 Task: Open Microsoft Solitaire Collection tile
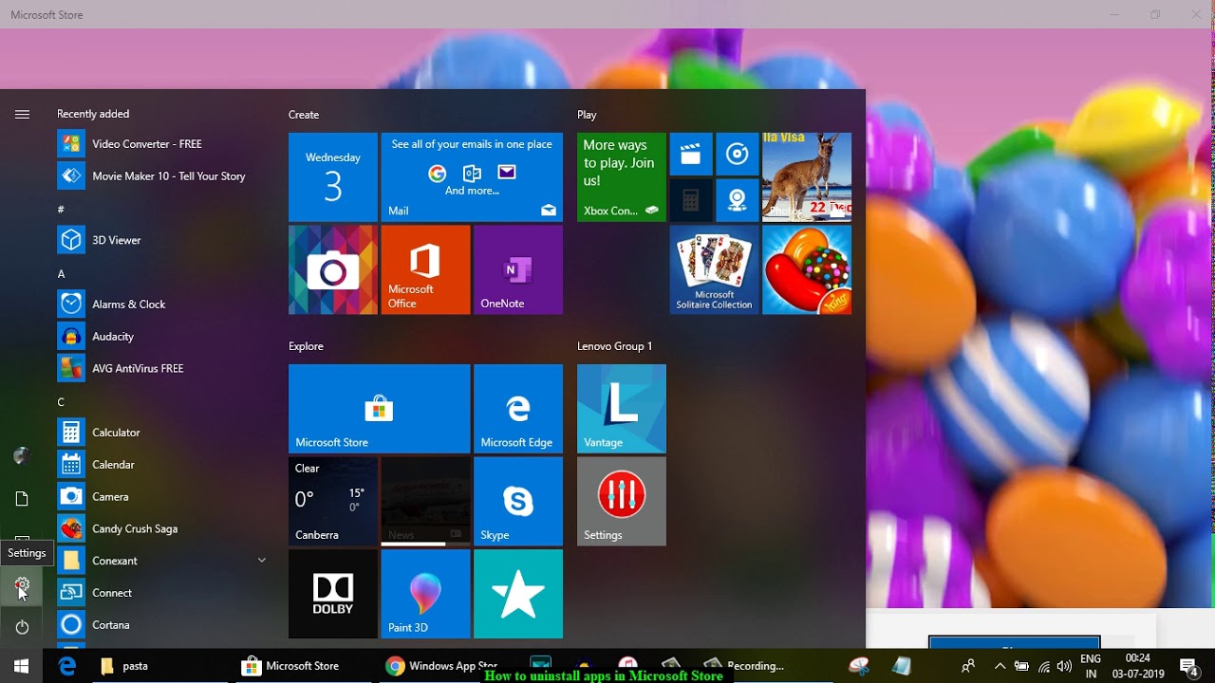pyautogui.click(x=715, y=269)
